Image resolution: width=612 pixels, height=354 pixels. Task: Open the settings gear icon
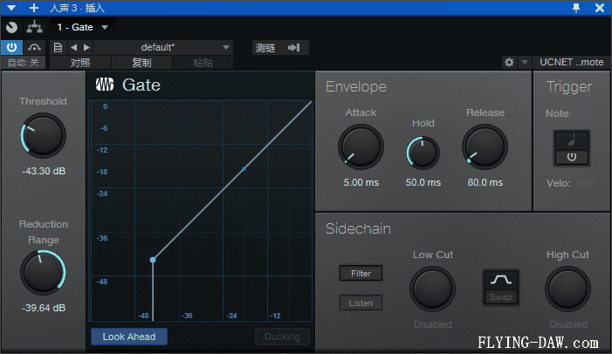[509, 63]
